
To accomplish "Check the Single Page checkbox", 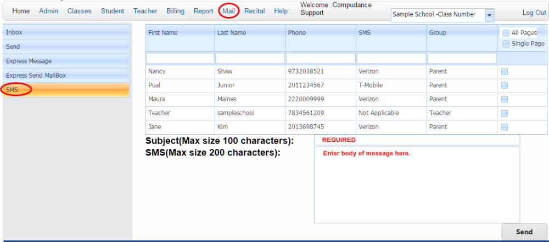I will pyautogui.click(x=506, y=44).
